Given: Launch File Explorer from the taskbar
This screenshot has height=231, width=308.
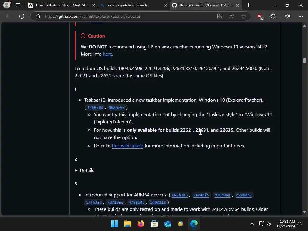Looking at the screenshot, I should click(x=128, y=224).
